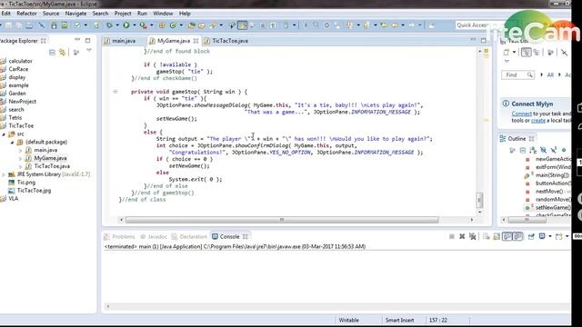
Task: Open the New Java Class dropdown arrow
Action: [x=181, y=25]
